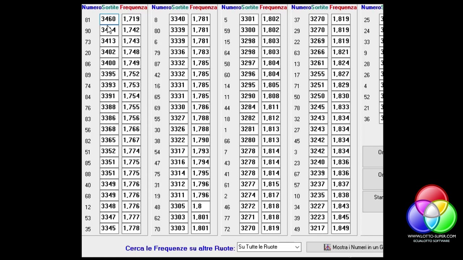Viewport: 463px width, 260px height.
Task: Click the Frequenza cell 1,786
Action: 201,107
